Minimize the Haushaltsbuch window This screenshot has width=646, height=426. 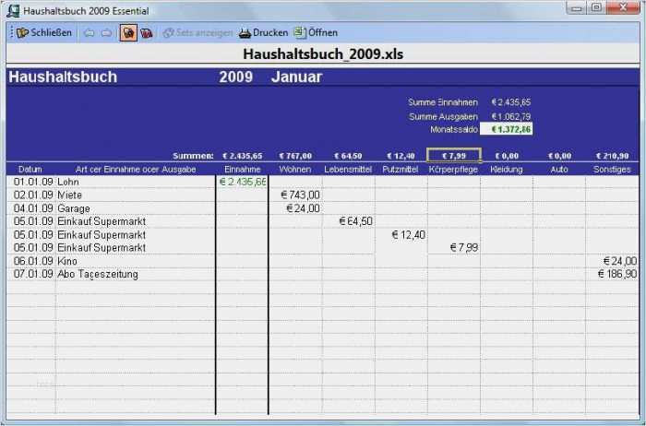[x=577, y=8]
